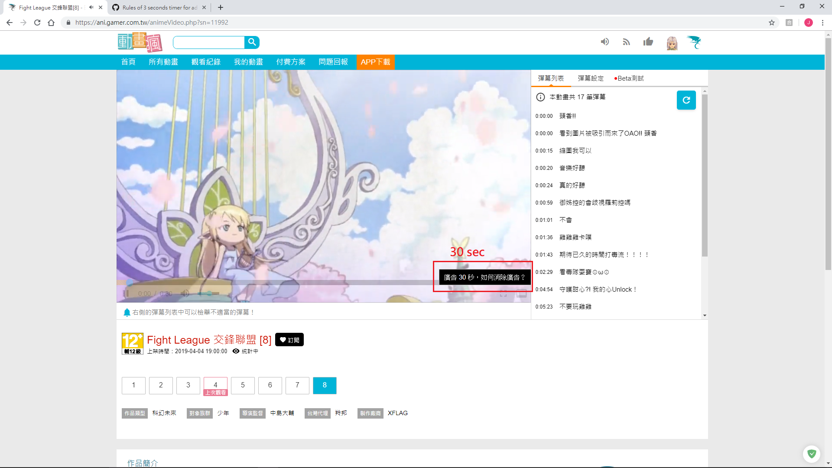
Task: Focus the site search input field
Action: [209, 42]
